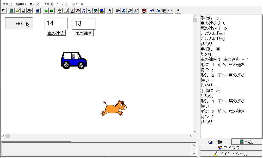Expand the ペイントツール panel
Image resolution: width=263 pixels, height=158 pixels.
[231, 154]
